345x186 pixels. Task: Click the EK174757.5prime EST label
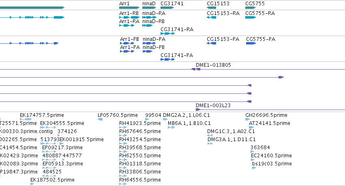(x=42, y=115)
